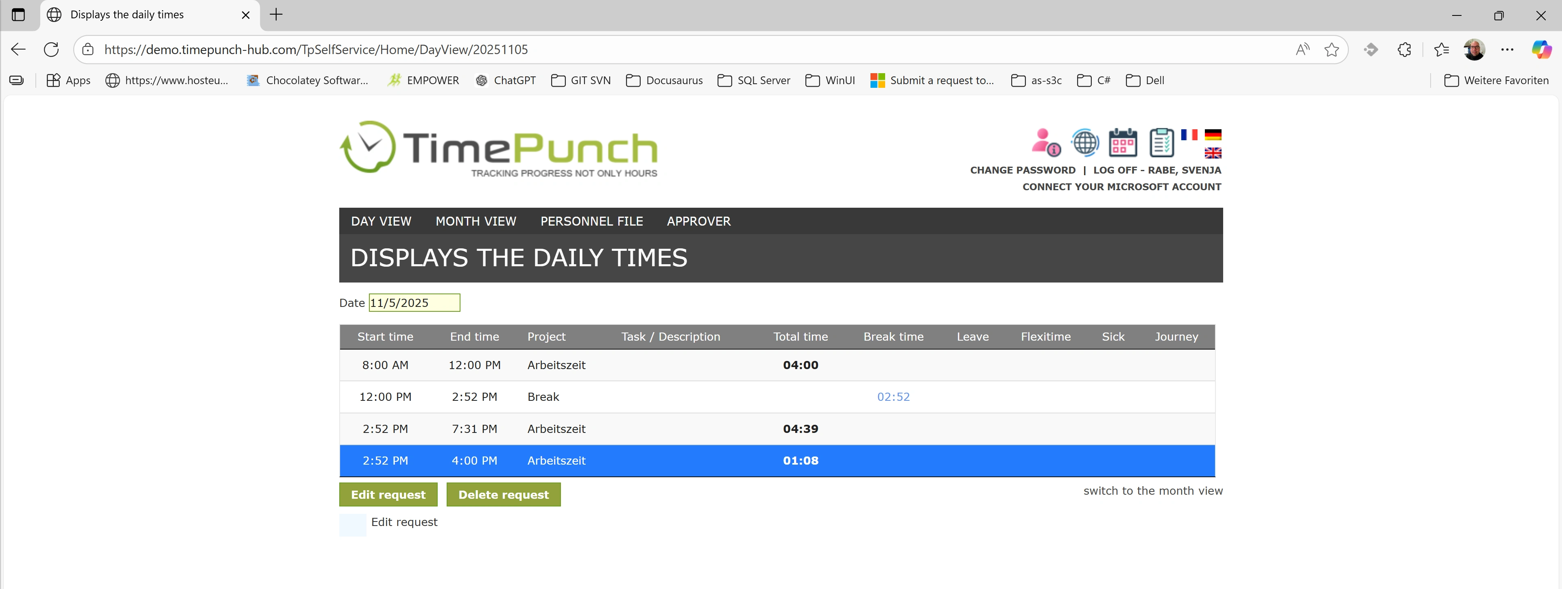Image resolution: width=1562 pixels, height=589 pixels.
Task: Click the globe icon in header
Action: point(1085,143)
